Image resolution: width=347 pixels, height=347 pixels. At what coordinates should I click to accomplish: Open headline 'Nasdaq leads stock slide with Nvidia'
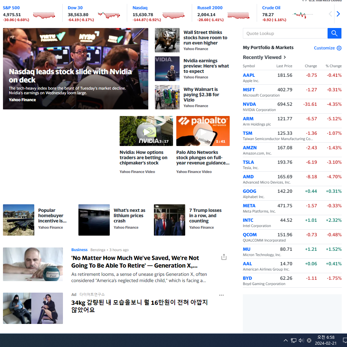tap(70, 76)
